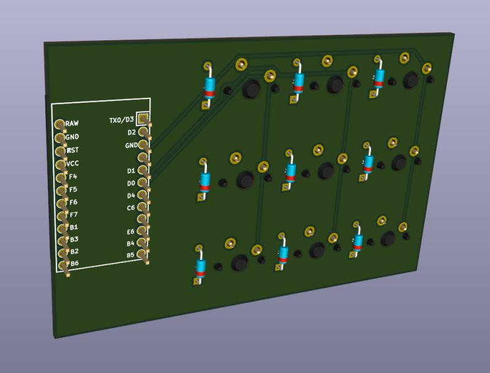Click the middle-row left black switch hole
The width and height of the screenshot is (490, 373).
(245, 180)
